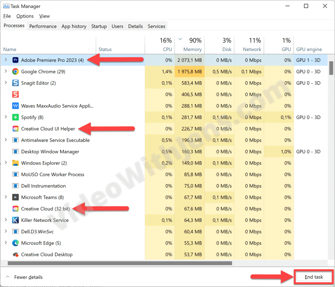The height and width of the screenshot is (287, 335).
Task: Sort processes by GPU column header
Action: click(x=279, y=45)
